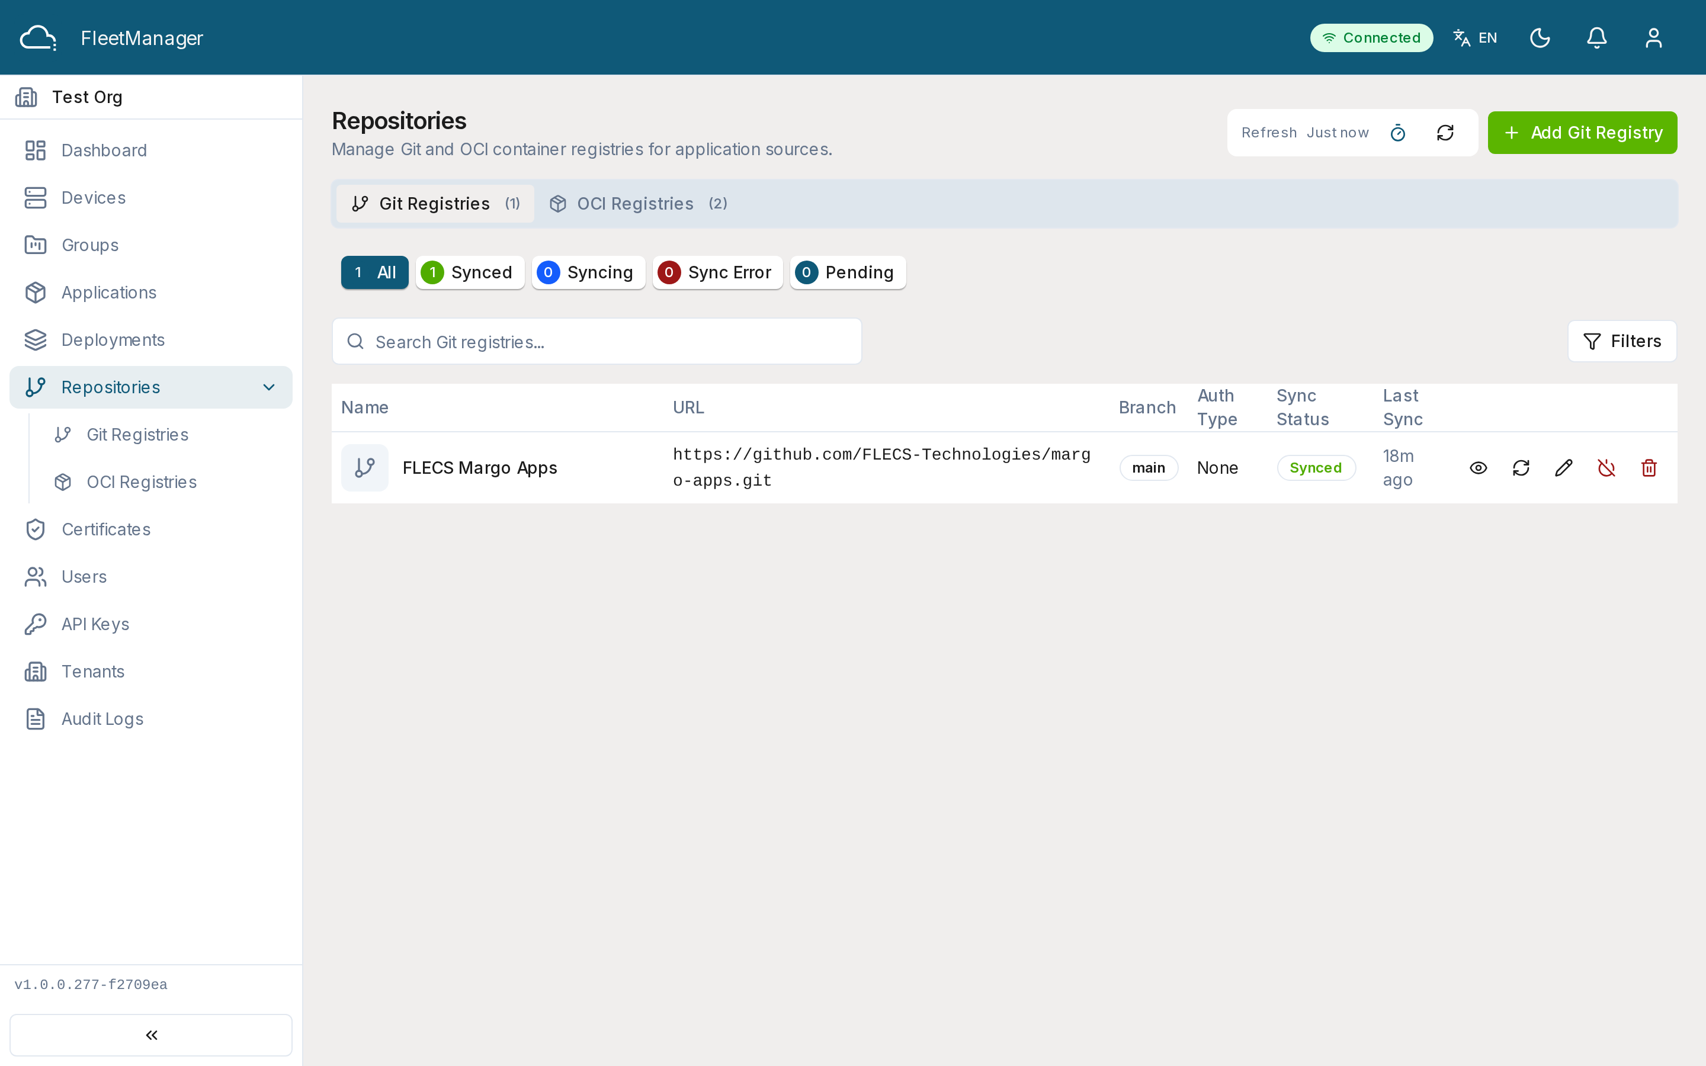The height and width of the screenshot is (1066, 1706).
Task: Filter by Synced status
Action: (x=470, y=272)
